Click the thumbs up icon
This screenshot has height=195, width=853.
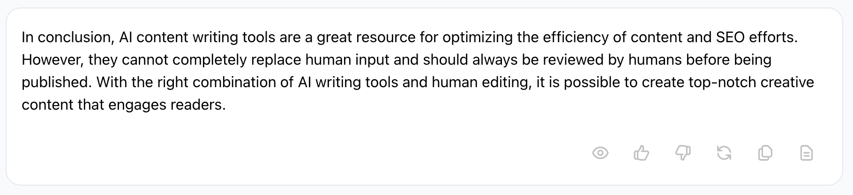click(x=641, y=153)
